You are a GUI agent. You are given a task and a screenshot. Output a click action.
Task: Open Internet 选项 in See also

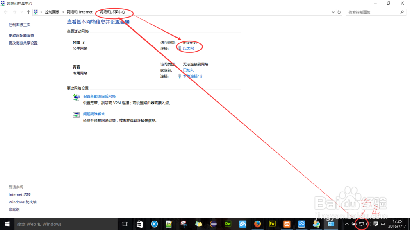coord(20,194)
